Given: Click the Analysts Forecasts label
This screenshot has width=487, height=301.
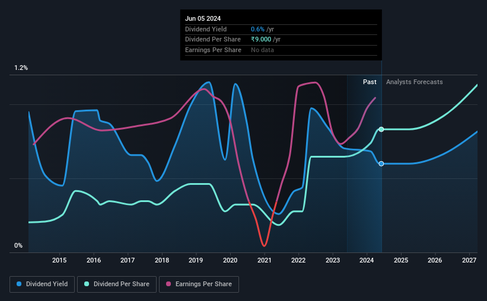Looking at the screenshot, I should pyautogui.click(x=414, y=82).
